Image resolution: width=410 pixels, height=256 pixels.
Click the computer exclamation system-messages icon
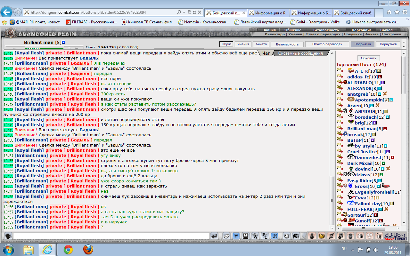coord(246,236)
